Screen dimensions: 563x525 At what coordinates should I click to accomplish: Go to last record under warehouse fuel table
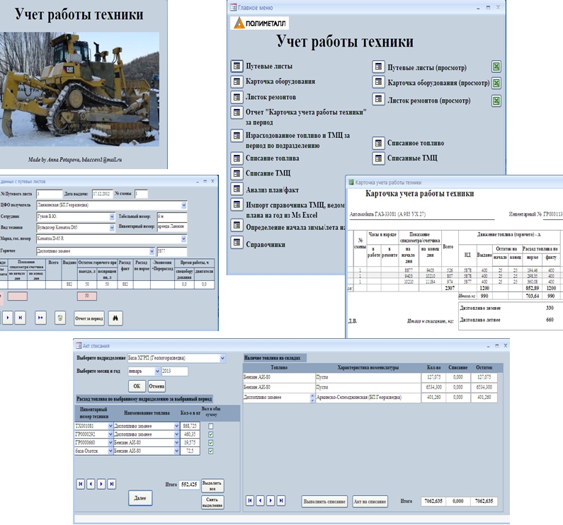[x=281, y=501]
